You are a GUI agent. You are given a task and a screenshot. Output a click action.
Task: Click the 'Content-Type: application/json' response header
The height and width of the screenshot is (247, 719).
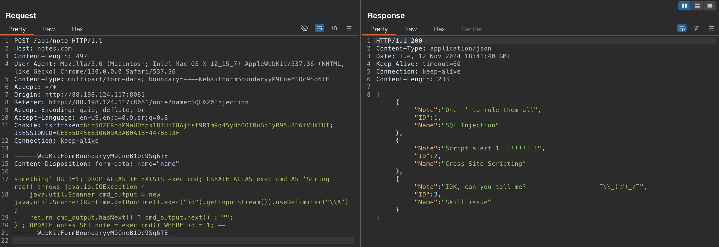[433, 49]
